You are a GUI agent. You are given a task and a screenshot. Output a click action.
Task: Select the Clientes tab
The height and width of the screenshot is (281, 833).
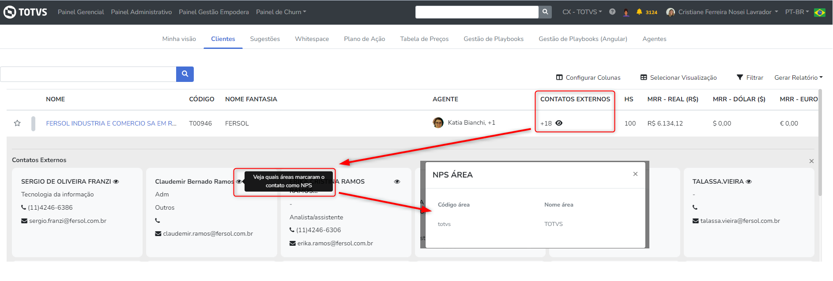pos(223,39)
